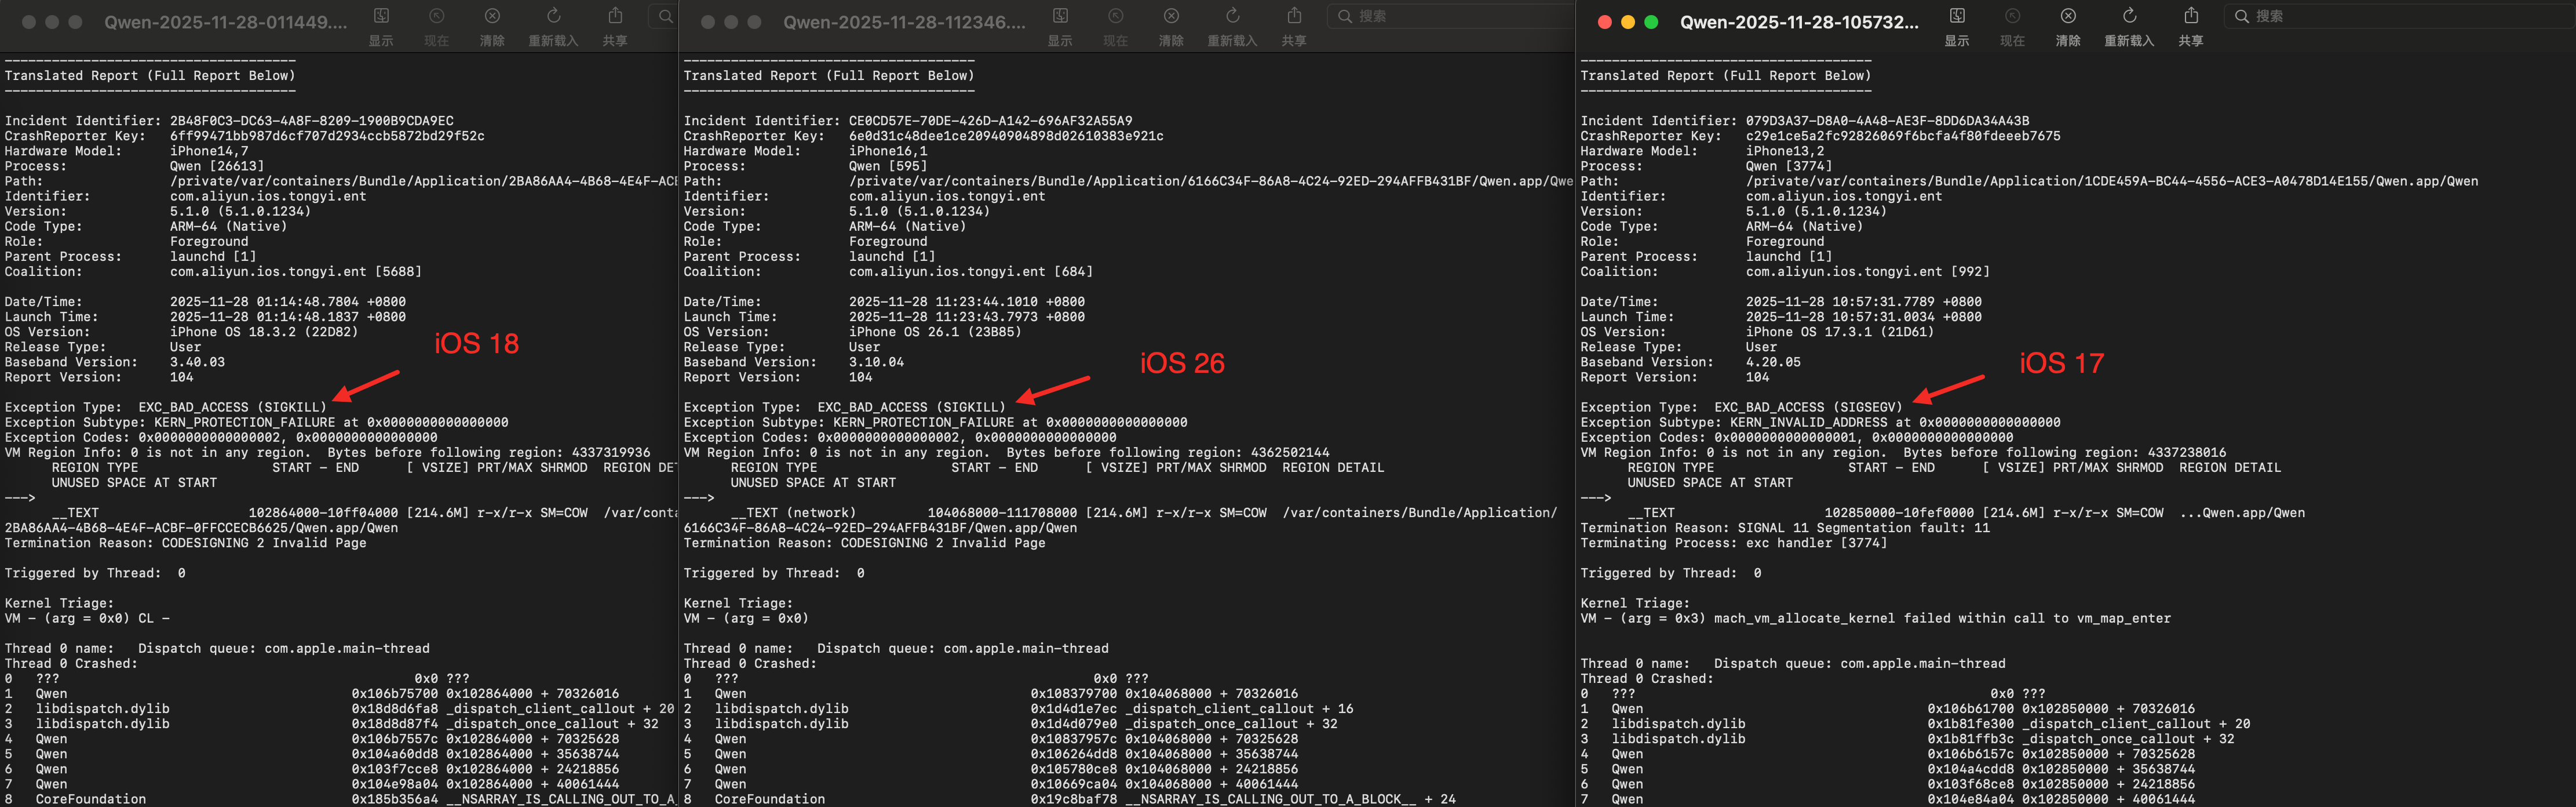Click 现在 icon in Qwen-105732 window

pos(2012,16)
